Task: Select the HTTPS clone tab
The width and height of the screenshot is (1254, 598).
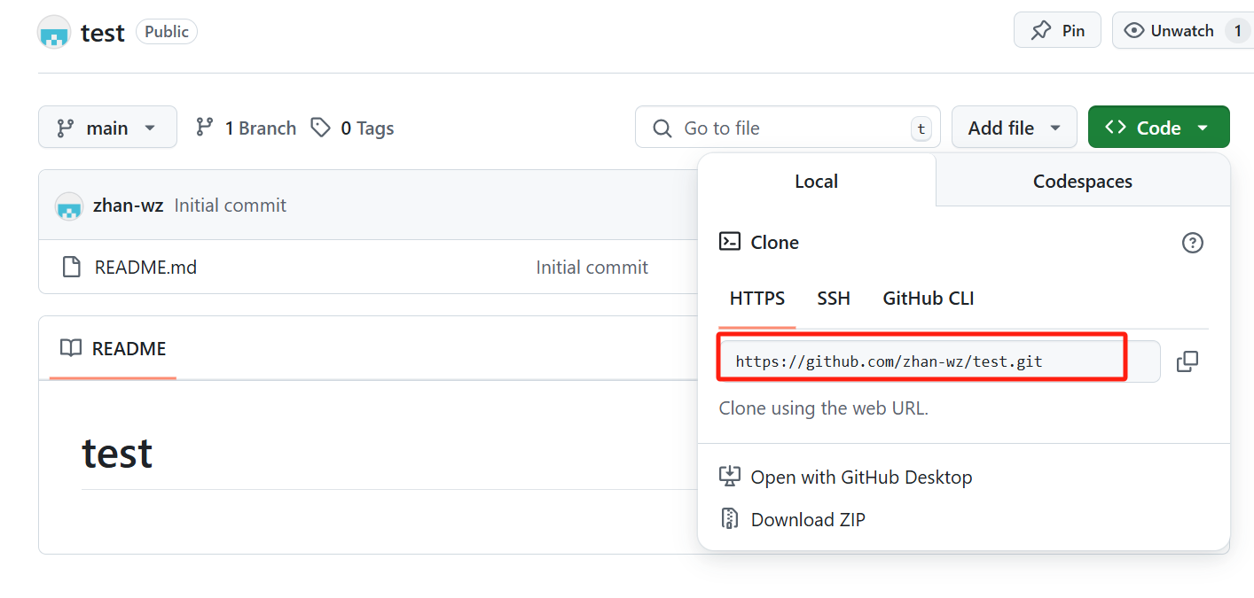Action: coord(757,299)
